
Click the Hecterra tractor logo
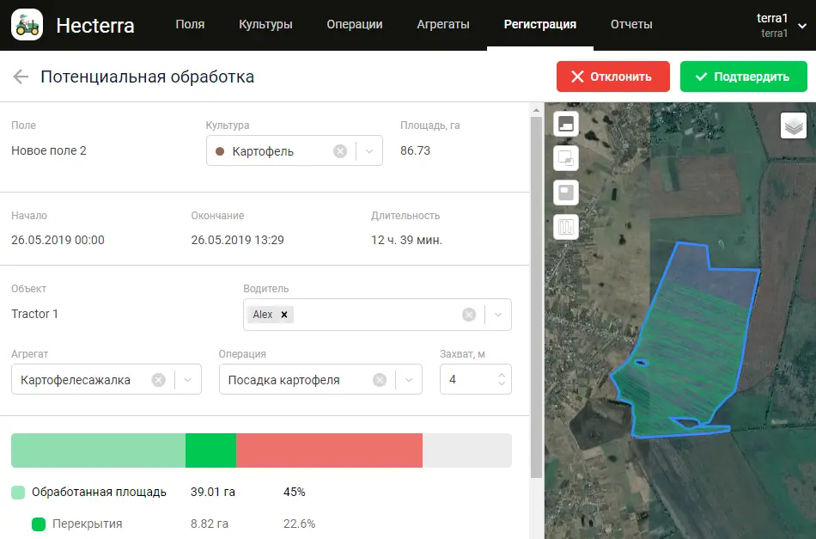27,24
